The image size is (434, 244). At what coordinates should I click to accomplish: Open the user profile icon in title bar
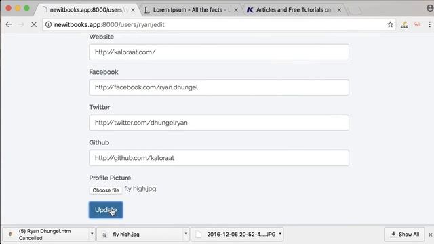point(430,8)
